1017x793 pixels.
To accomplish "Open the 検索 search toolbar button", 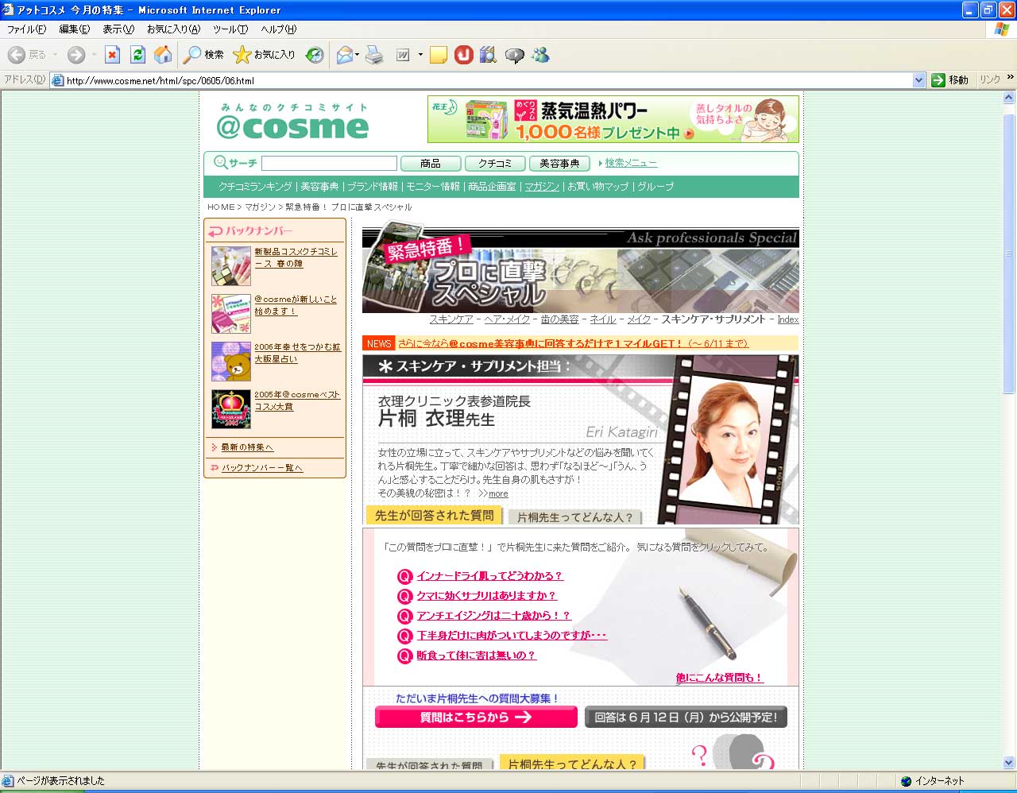I will pos(203,55).
